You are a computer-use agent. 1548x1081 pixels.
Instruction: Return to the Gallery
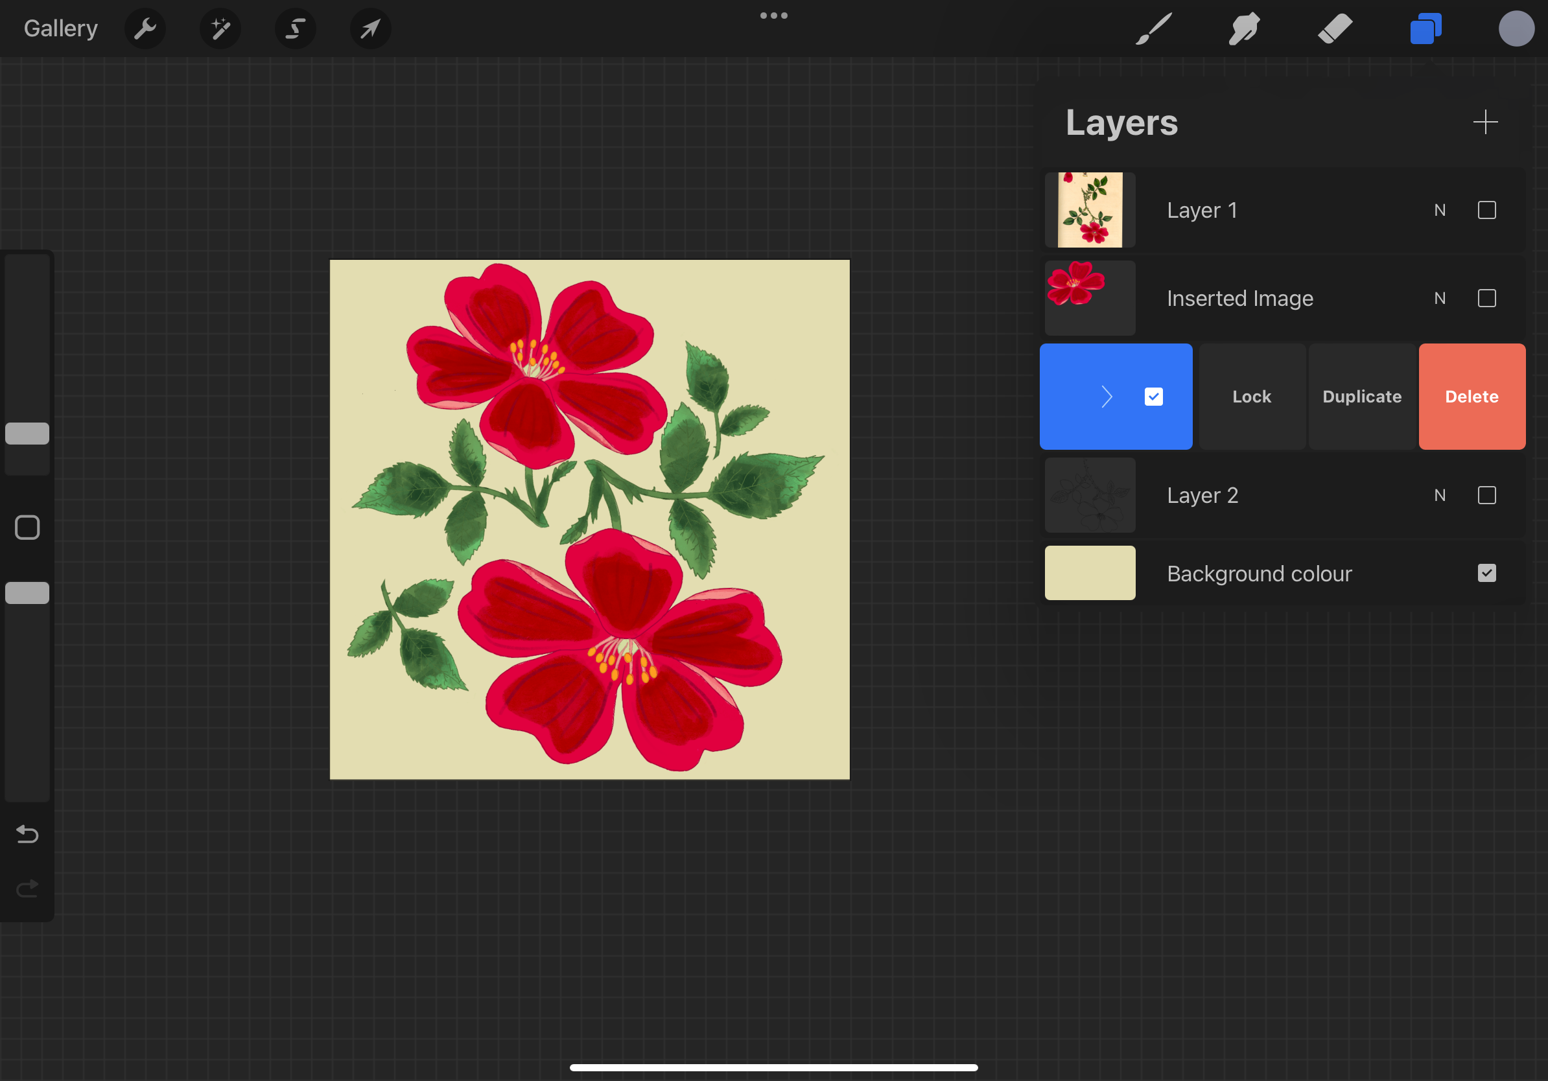(x=61, y=29)
